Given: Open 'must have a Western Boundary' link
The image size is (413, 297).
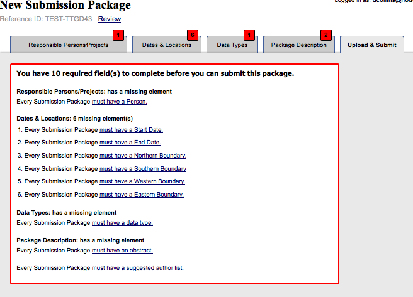Looking at the screenshot, I should 142,181.
